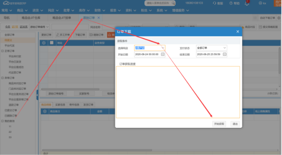Click 提交策略配置 button
This screenshot has height=155, width=282.
[268, 27]
